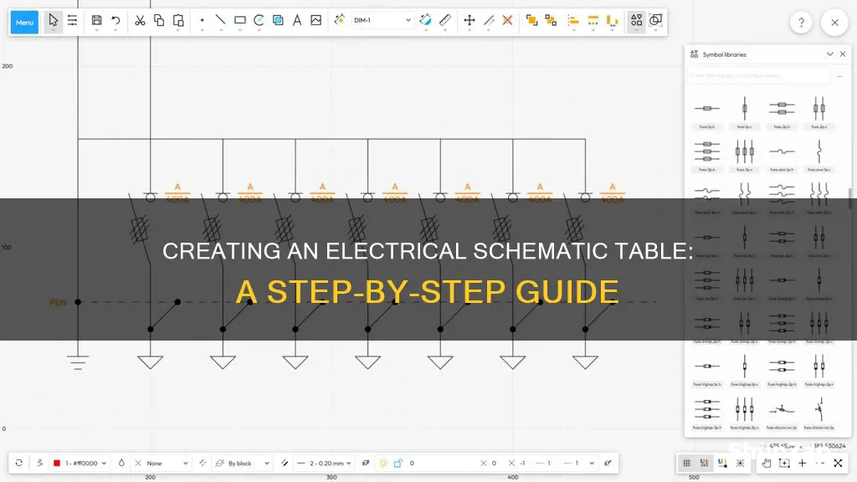Copy the selection
Viewport: 857px width, 482px height.
point(159,21)
